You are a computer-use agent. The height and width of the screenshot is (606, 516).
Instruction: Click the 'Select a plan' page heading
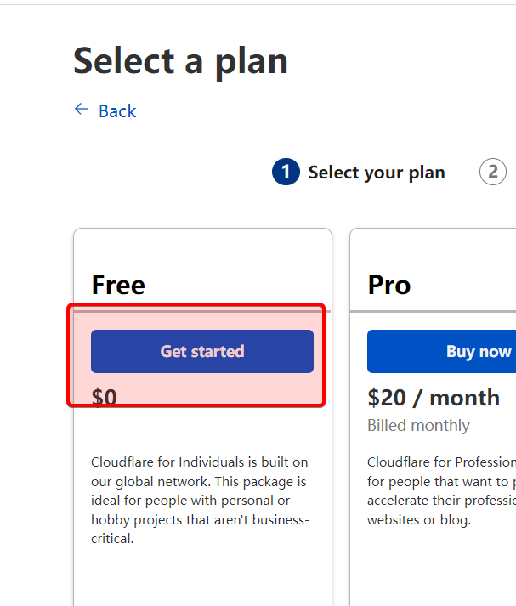tap(180, 61)
